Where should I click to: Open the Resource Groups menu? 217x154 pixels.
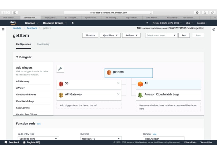click(x=55, y=23)
